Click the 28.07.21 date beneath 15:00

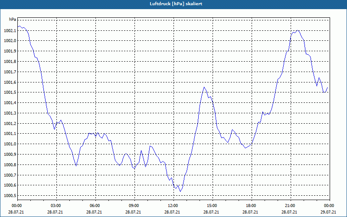pyautogui.click(x=212, y=212)
